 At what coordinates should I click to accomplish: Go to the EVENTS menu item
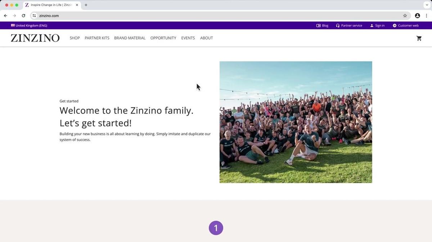pyautogui.click(x=188, y=38)
